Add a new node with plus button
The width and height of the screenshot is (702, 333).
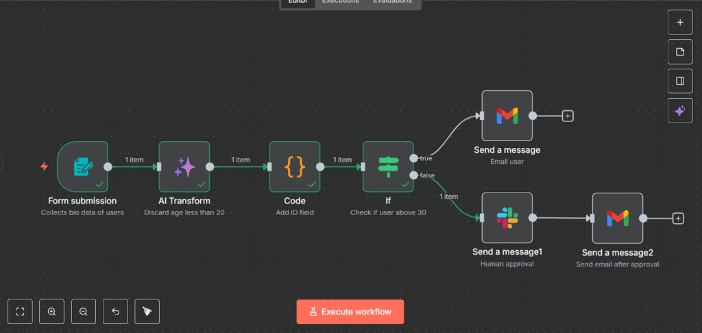680,22
